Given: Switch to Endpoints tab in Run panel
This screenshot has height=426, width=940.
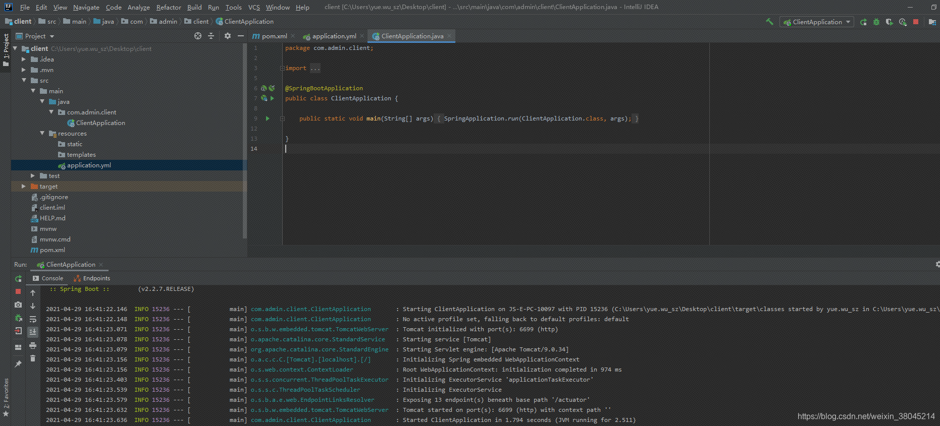Looking at the screenshot, I should point(92,278).
